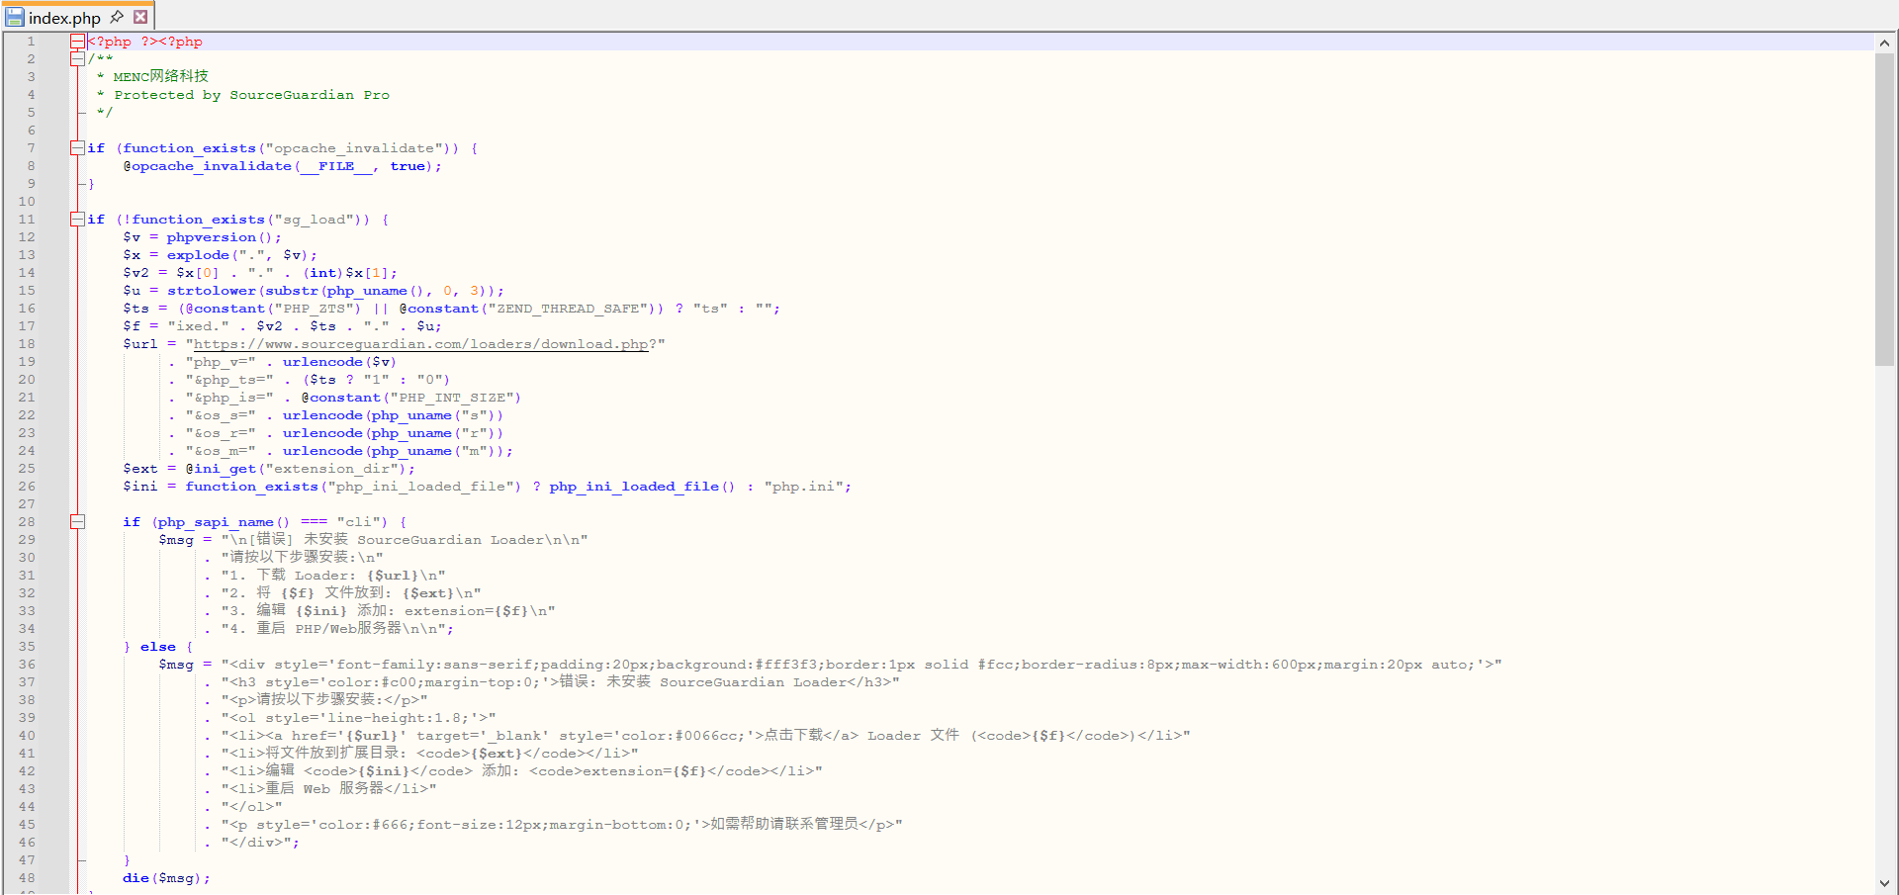Click the 'else' keyword on line 35
The width and height of the screenshot is (1899, 895).
coord(158,647)
